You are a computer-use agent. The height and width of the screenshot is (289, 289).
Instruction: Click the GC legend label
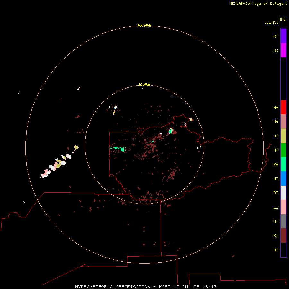point(276,222)
